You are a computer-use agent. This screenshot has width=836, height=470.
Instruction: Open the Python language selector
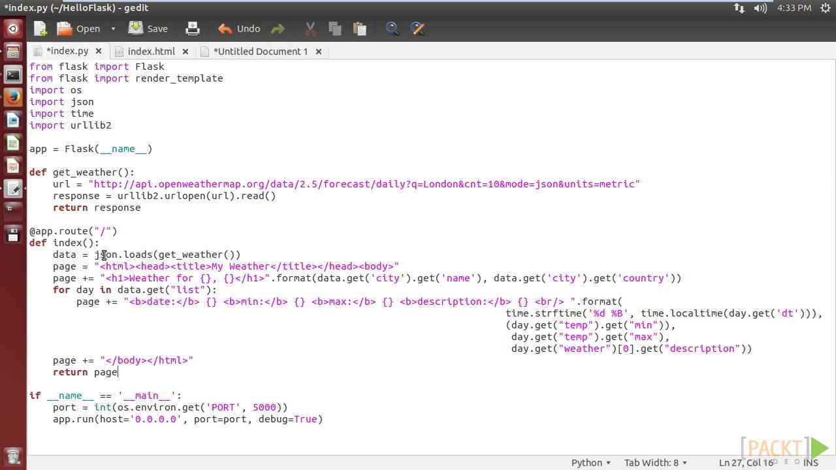[x=591, y=462]
